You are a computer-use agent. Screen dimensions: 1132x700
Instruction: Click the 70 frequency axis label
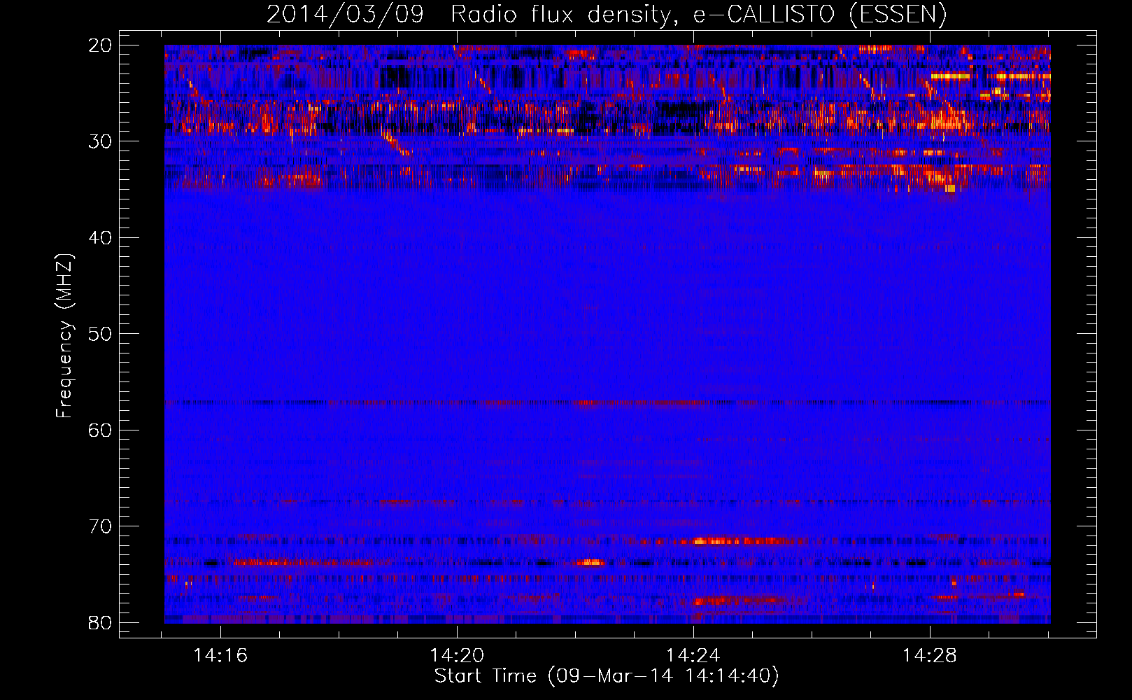click(100, 526)
